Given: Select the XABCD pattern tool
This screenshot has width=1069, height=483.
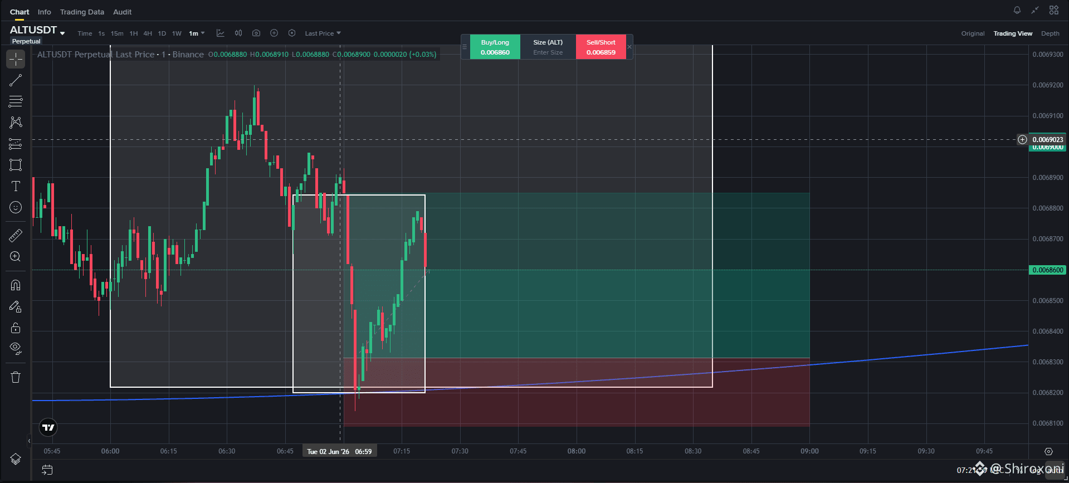Looking at the screenshot, I should (16, 123).
